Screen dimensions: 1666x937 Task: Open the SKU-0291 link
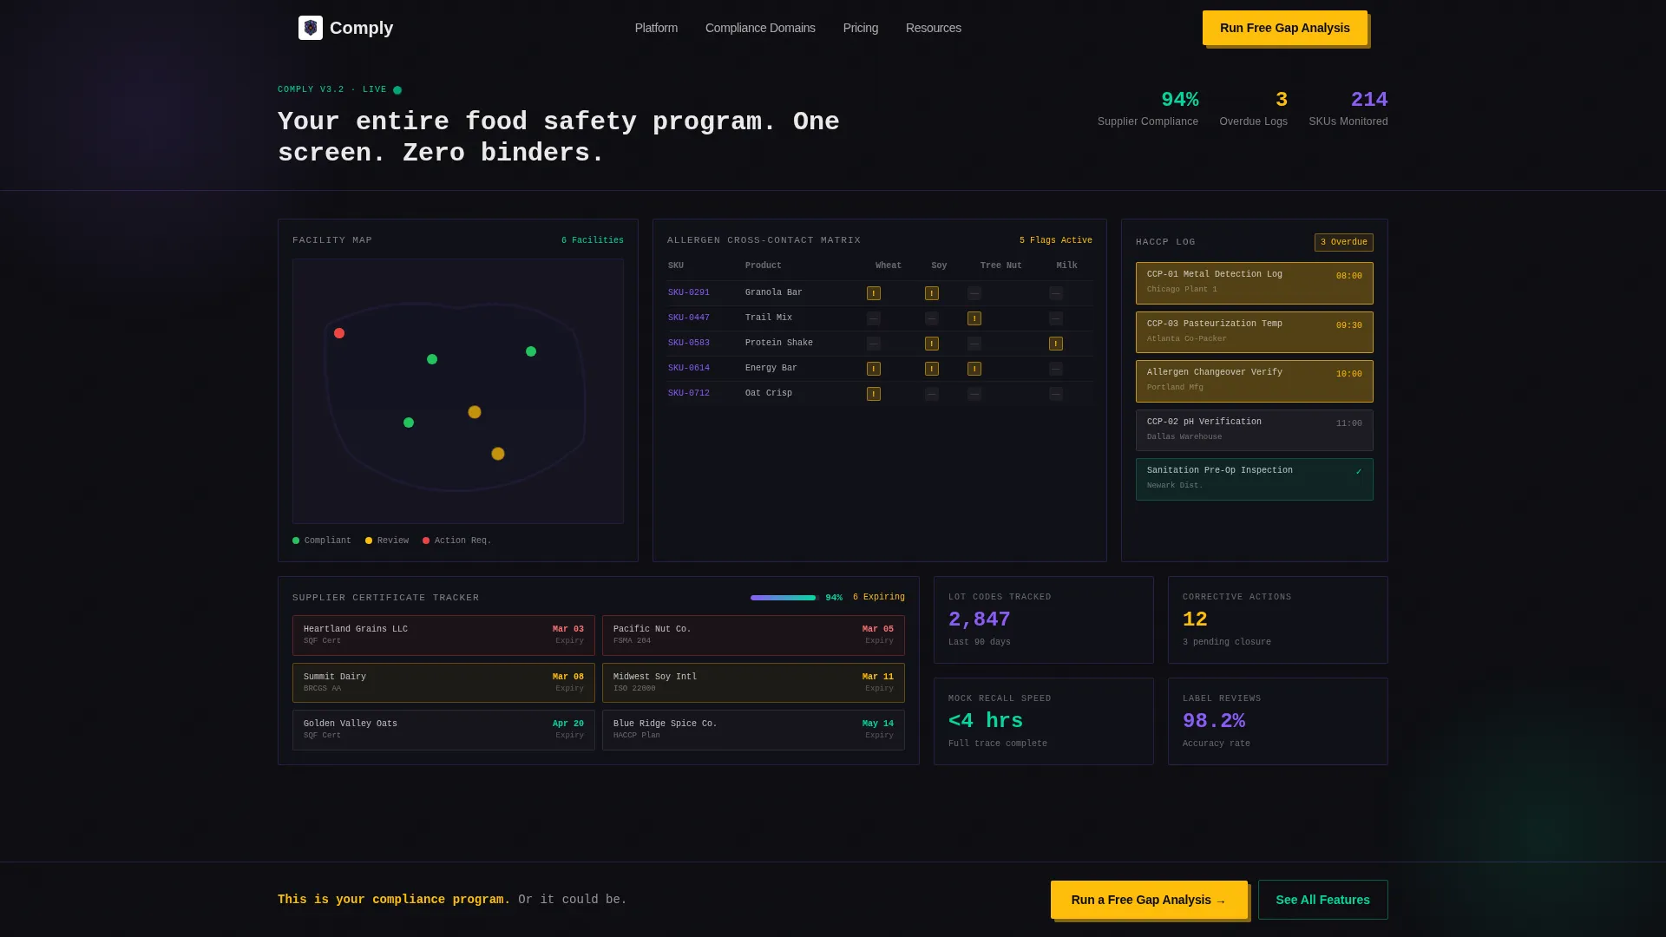(689, 293)
